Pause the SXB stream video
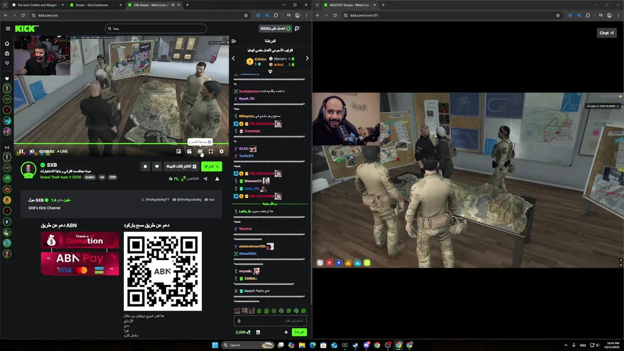 [21, 152]
